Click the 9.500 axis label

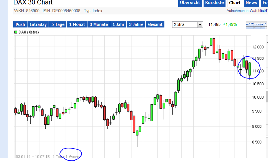click(257, 111)
